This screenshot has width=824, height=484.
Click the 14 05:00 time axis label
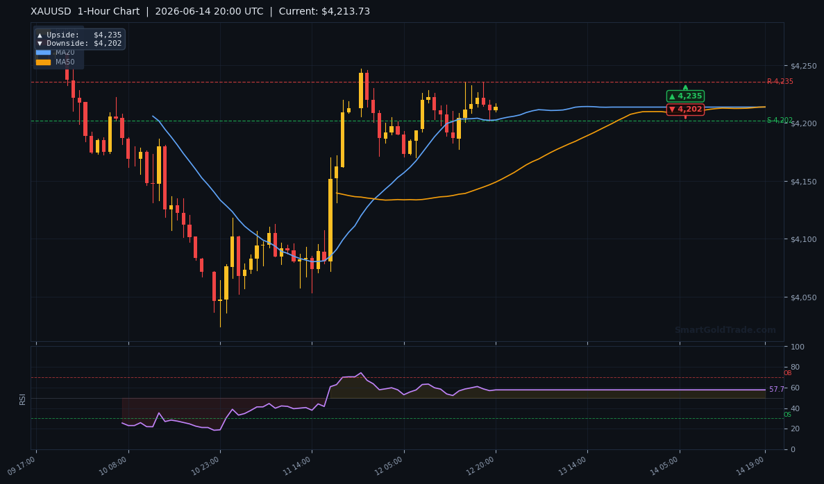pyautogui.click(x=665, y=466)
